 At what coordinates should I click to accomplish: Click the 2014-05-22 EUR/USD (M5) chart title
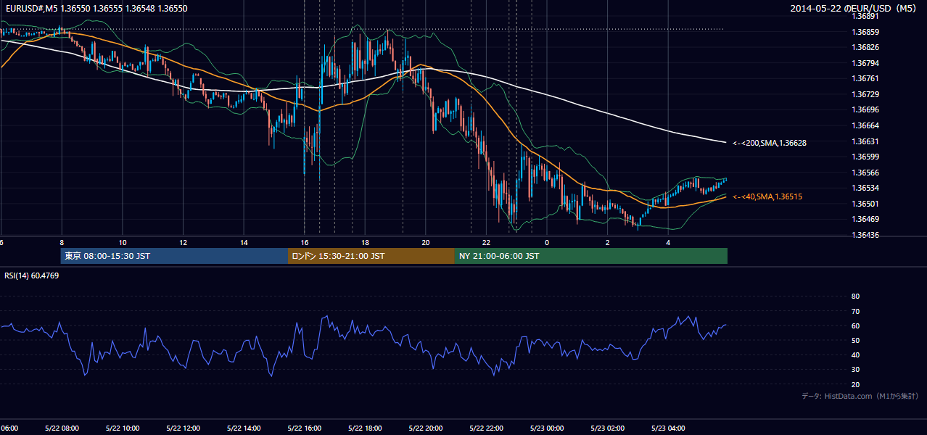854,8
